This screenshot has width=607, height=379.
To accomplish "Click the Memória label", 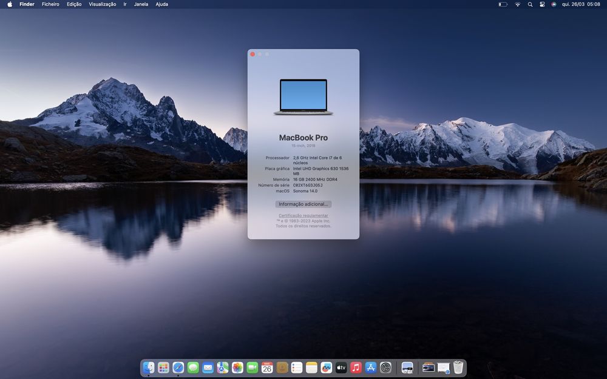I will point(281,179).
